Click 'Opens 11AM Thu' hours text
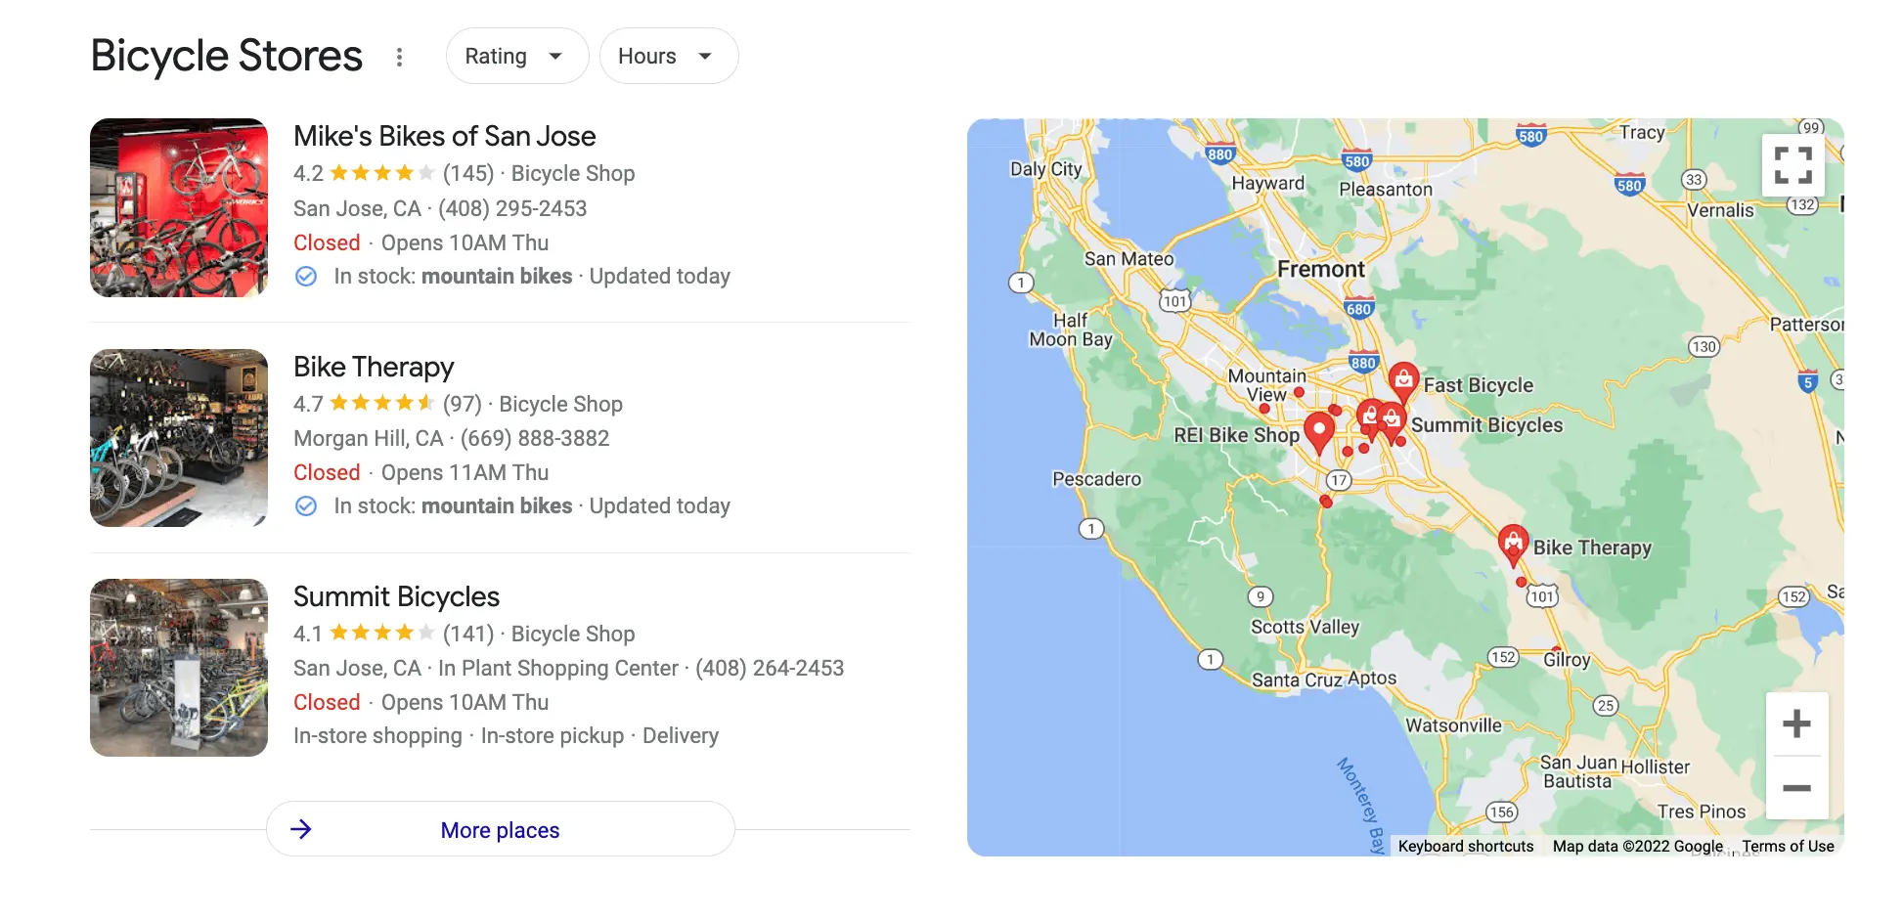This screenshot has height=921, width=1903. (x=465, y=472)
